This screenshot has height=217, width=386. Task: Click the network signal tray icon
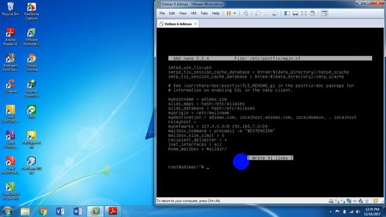point(351,212)
